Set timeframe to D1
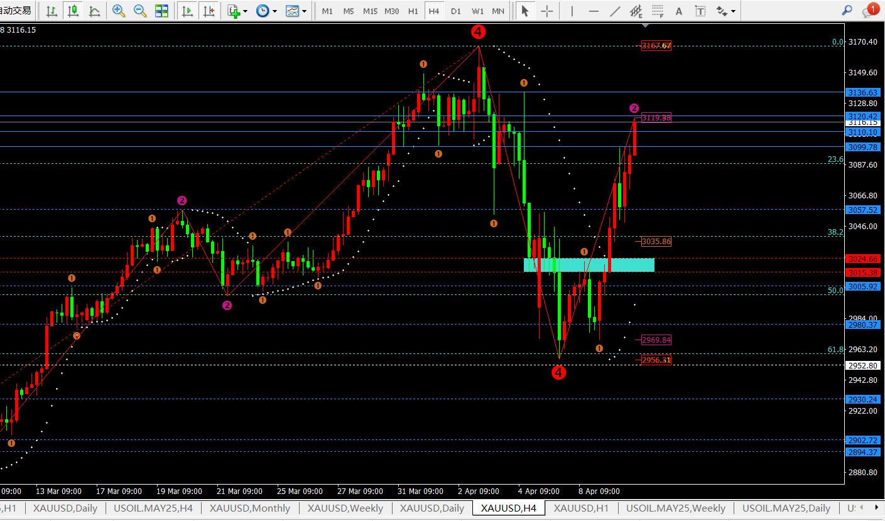885x521 pixels. (456, 11)
